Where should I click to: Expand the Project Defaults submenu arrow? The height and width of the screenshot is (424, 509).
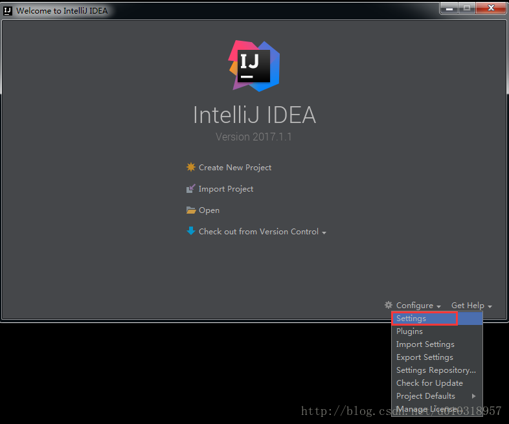474,396
